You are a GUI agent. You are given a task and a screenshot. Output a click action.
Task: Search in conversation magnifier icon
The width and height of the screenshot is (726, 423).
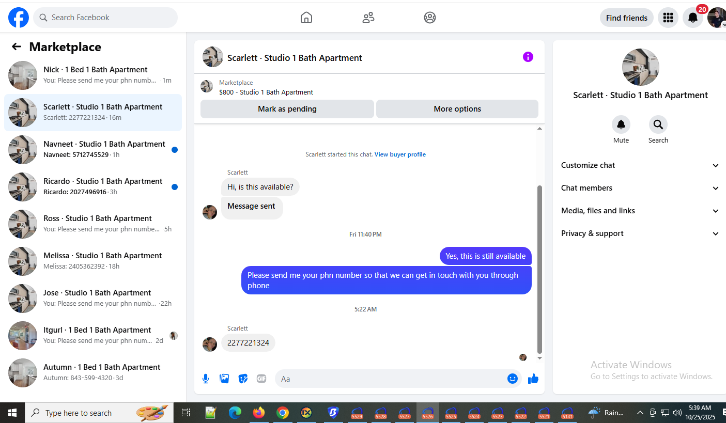click(658, 124)
